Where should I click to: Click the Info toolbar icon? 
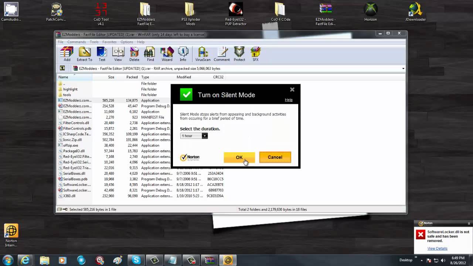[x=183, y=54]
